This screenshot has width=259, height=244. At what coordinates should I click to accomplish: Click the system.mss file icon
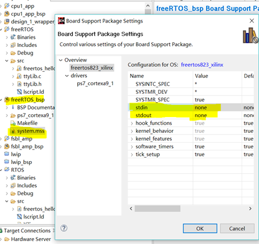tap(13, 131)
